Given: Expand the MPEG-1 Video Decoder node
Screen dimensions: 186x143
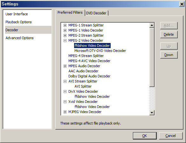Looking at the screenshot, I should click(x=65, y=31).
